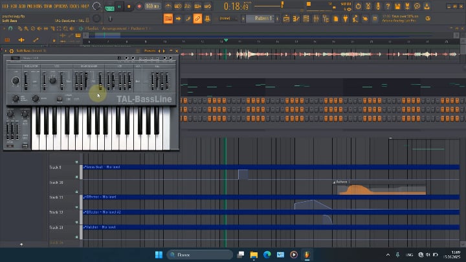466x262 pixels.
Task: Open the Playlist window icon
Action: (286, 19)
